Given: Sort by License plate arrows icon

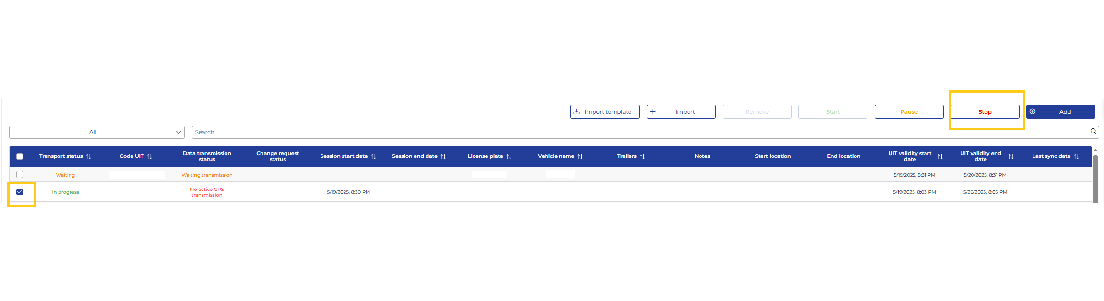Looking at the screenshot, I should (x=509, y=156).
